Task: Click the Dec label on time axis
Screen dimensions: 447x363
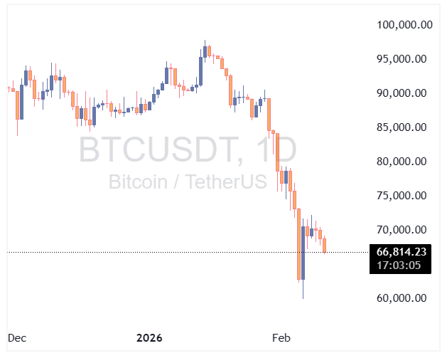Action: (x=17, y=338)
